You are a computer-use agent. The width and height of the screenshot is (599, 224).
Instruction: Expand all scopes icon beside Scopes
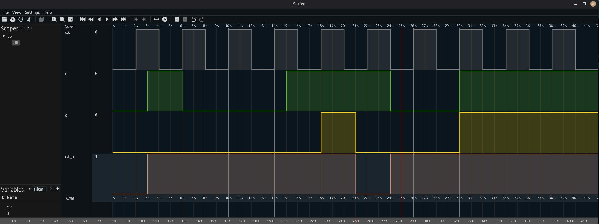point(23,28)
